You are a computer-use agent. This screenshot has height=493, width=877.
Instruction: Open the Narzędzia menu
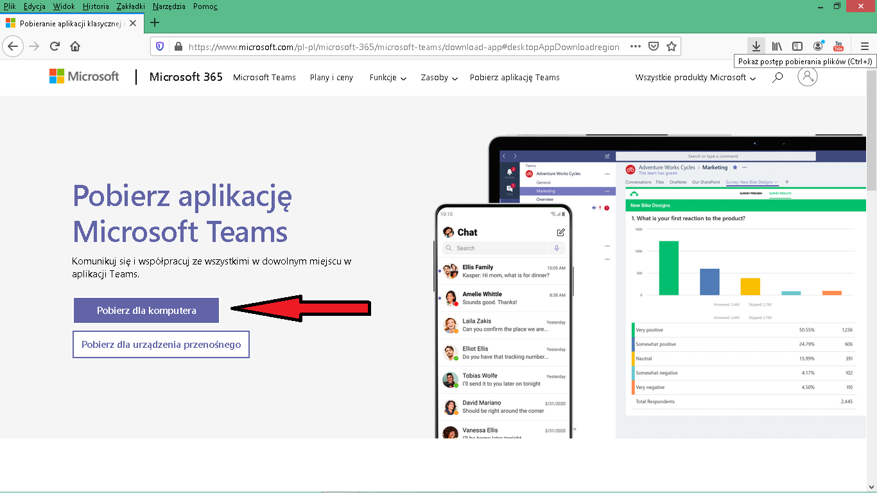169,6
